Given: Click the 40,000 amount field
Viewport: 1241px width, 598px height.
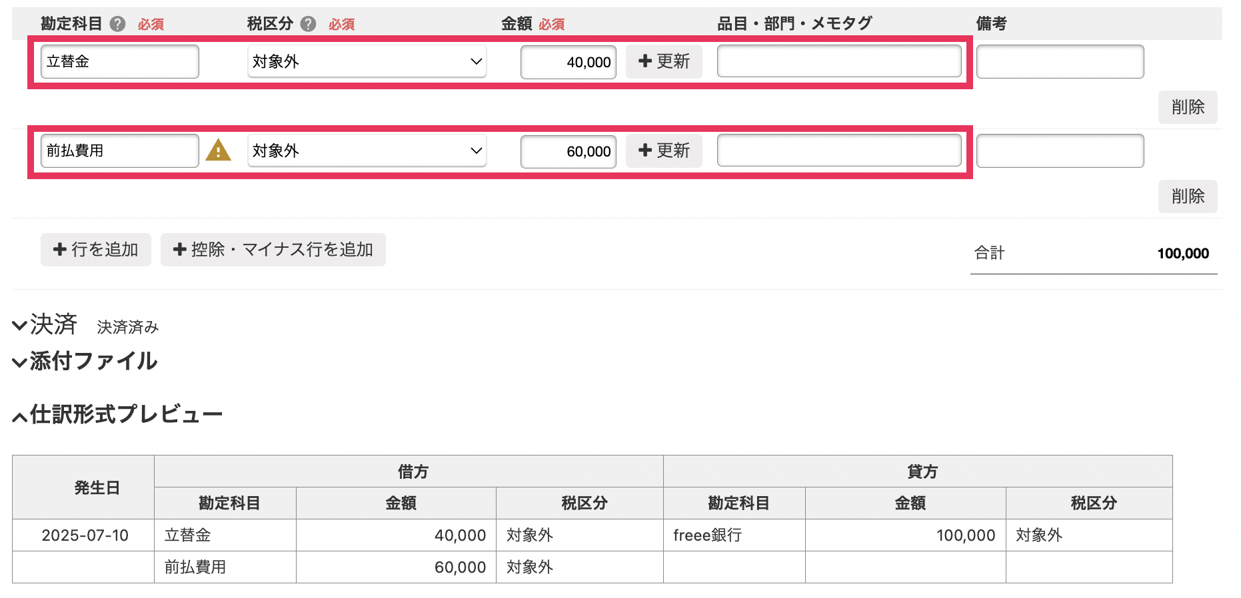Looking at the screenshot, I should click(x=569, y=62).
